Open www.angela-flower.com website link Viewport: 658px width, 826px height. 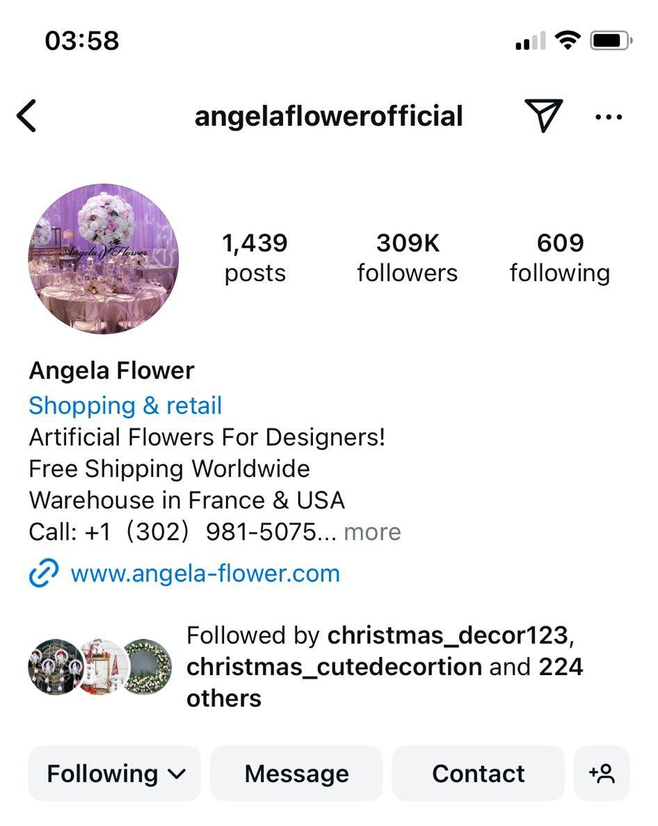[205, 573]
